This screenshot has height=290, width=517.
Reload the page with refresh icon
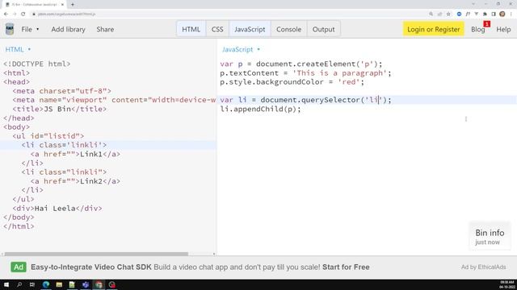pyautogui.click(x=23, y=14)
